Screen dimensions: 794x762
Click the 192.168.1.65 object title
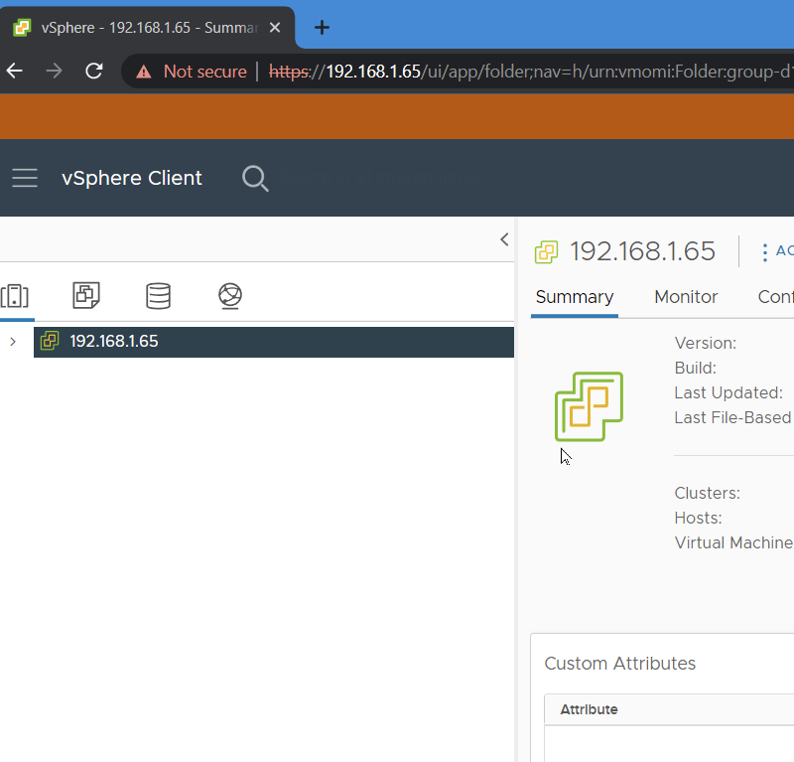pyautogui.click(x=642, y=251)
